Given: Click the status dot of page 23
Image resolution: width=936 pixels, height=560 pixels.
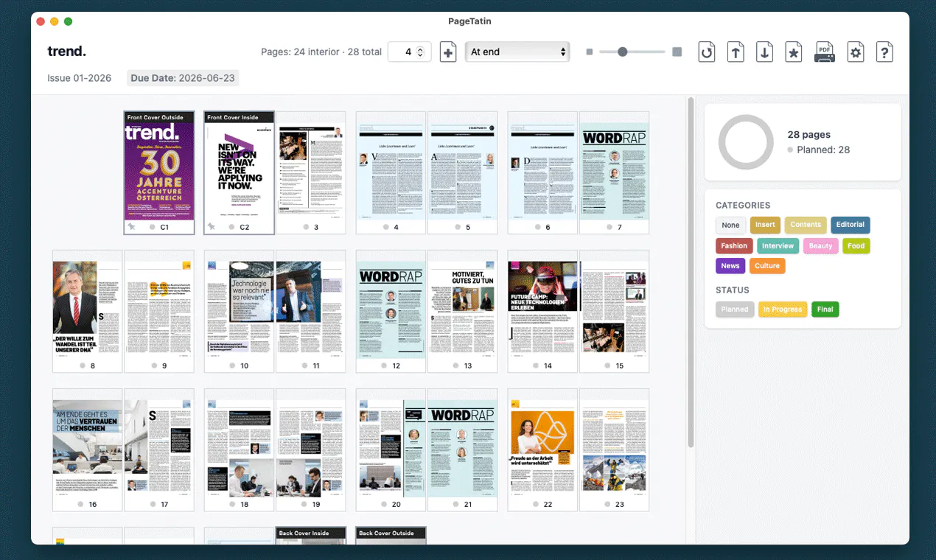Looking at the screenshot, I should [x=607, y=505].
